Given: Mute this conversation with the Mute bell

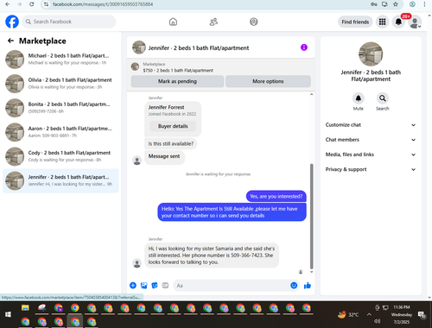Looking at the screenshot, I should (359, 98).
